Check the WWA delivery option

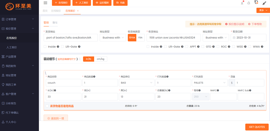click(250, 47)
